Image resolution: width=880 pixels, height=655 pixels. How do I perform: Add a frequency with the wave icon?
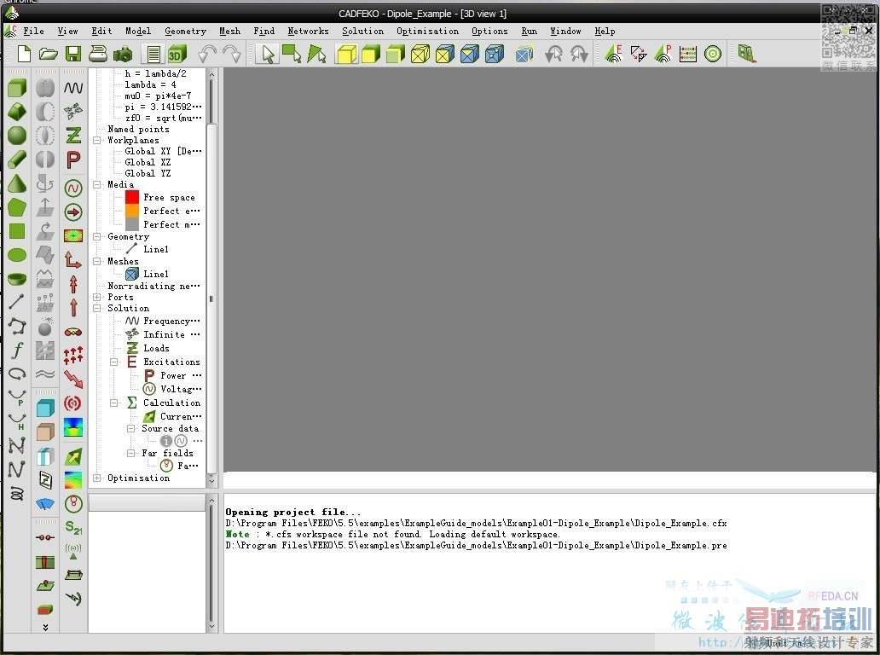(x=73, y=88)
